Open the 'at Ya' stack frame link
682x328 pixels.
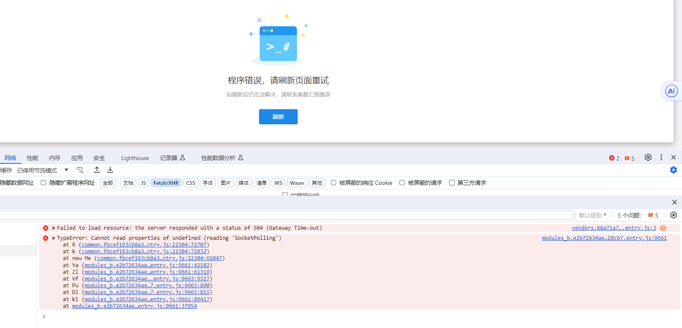pyautogui.click(x=147, y=265)
